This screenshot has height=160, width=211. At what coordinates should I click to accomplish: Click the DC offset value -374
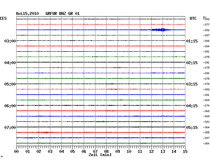[206, 106]
